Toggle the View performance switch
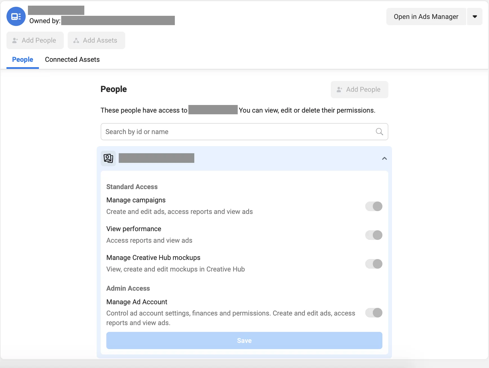 (374, 235)
